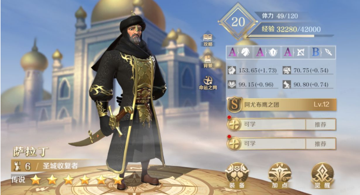Add a skill in second 可学 slot
360x195 pixels.
tap(266, 144)
